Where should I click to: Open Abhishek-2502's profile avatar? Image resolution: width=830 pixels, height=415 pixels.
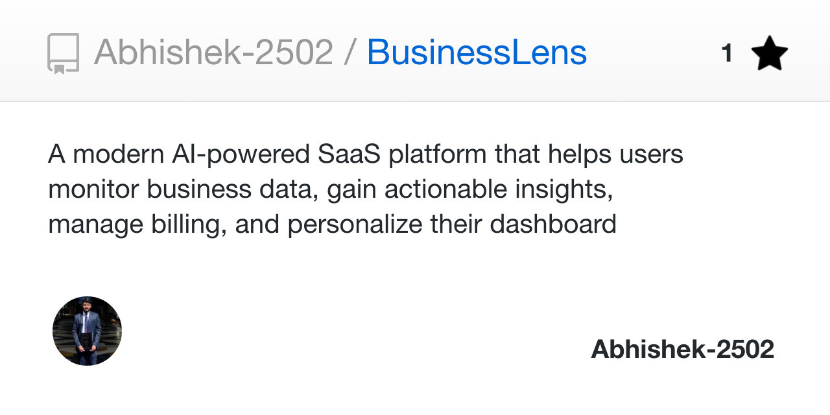pos(87,331)
